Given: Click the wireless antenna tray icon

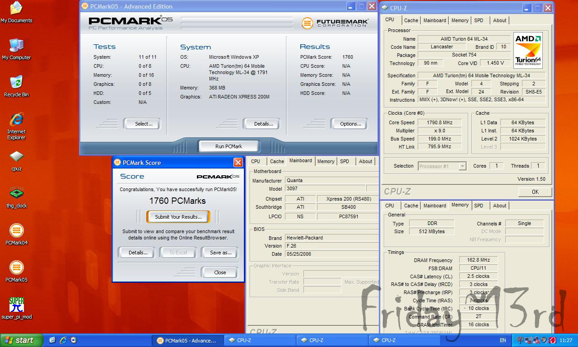Looking at the screenshot, I should pos(520,340).
